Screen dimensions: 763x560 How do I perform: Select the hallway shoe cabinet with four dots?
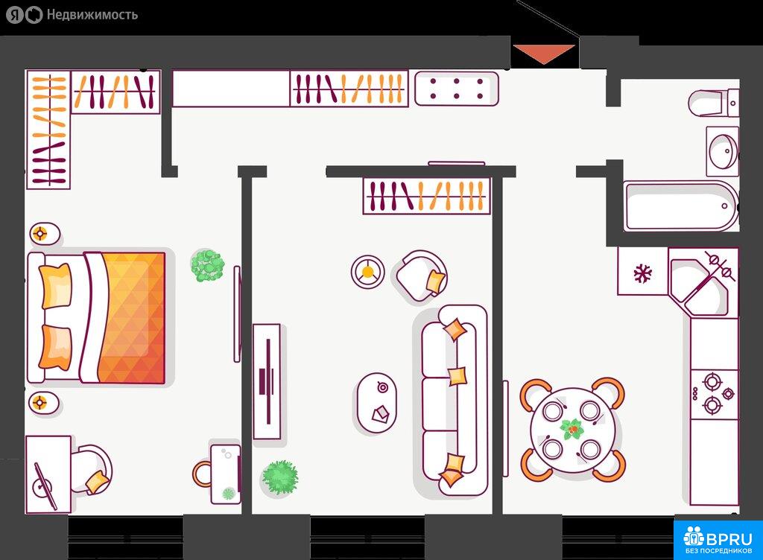(x=456, y=89)
